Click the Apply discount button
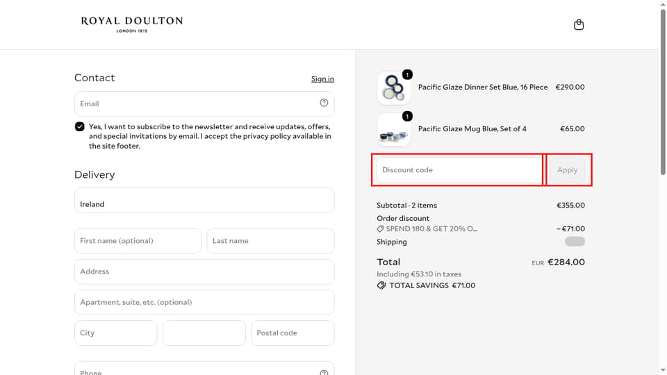 pyautogui.click(x=568, y=169)
